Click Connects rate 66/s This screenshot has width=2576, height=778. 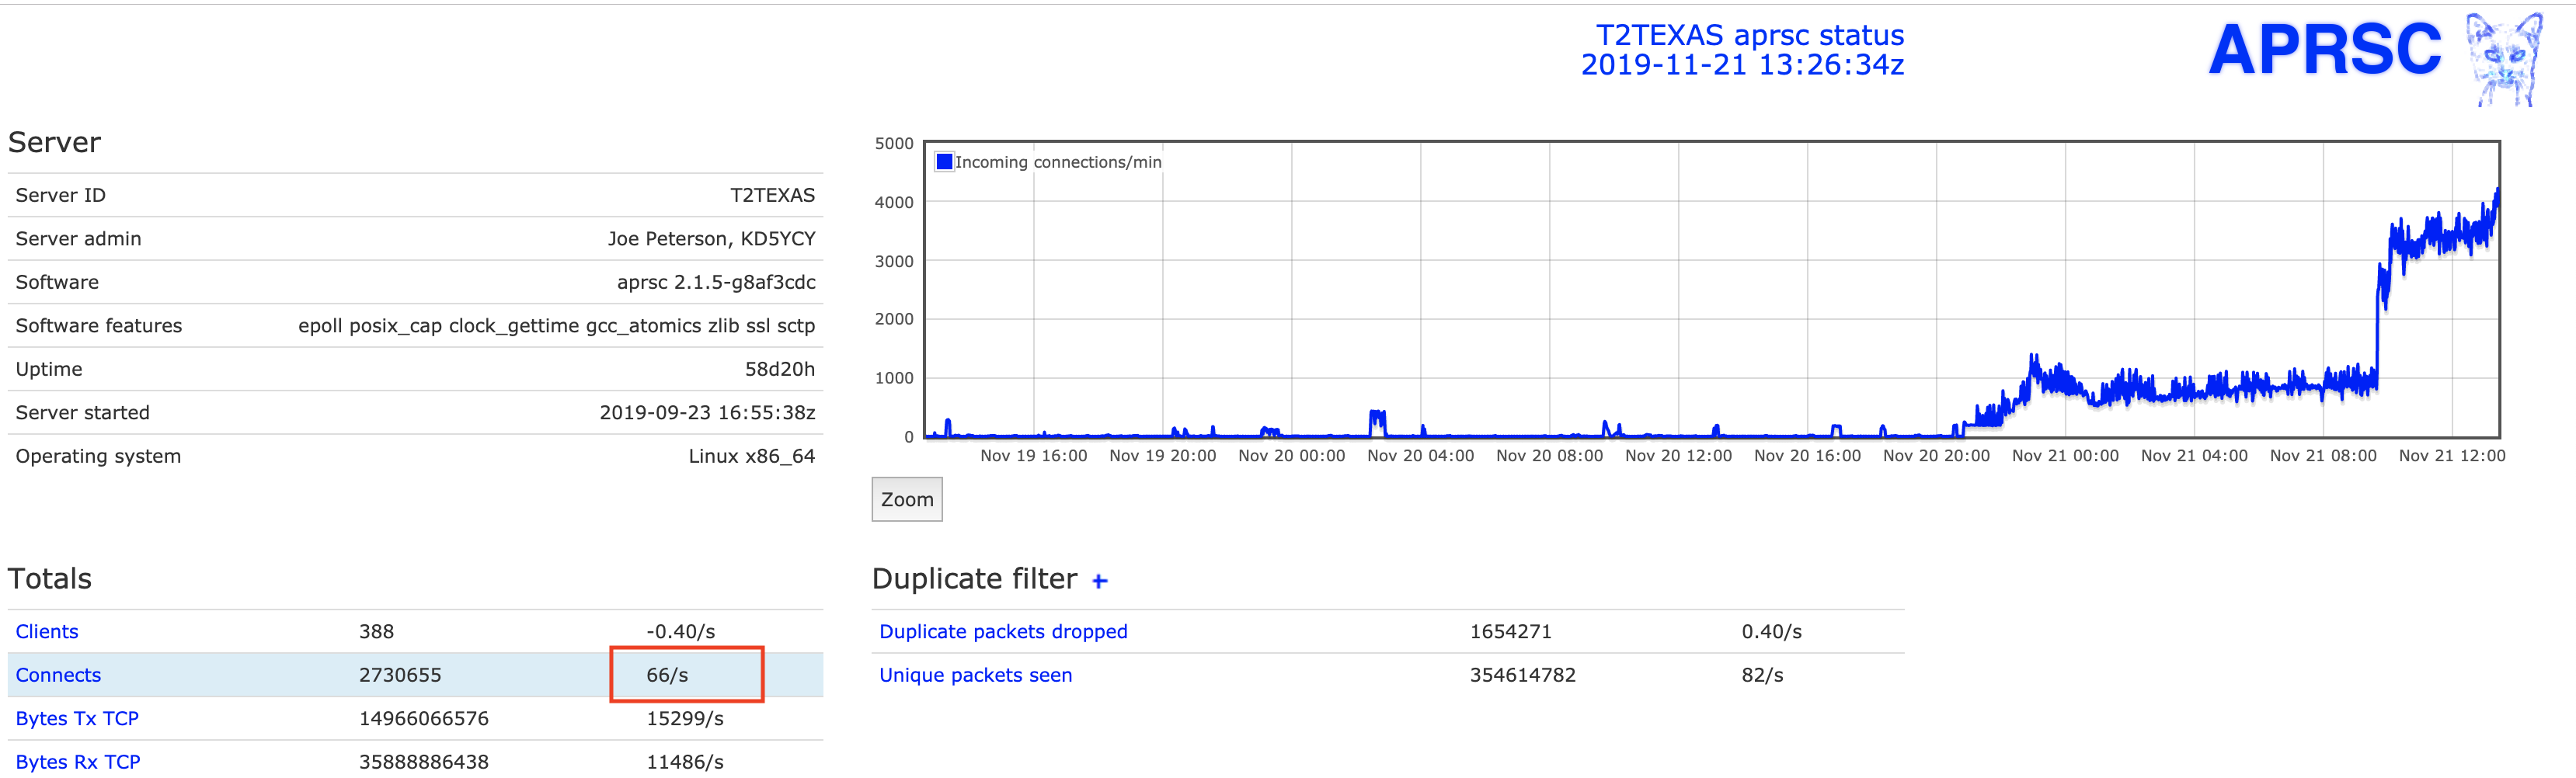[x=667, y=675]
